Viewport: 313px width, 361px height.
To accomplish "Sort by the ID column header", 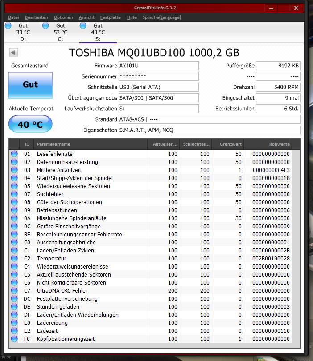I will click(x=27, y=144).
